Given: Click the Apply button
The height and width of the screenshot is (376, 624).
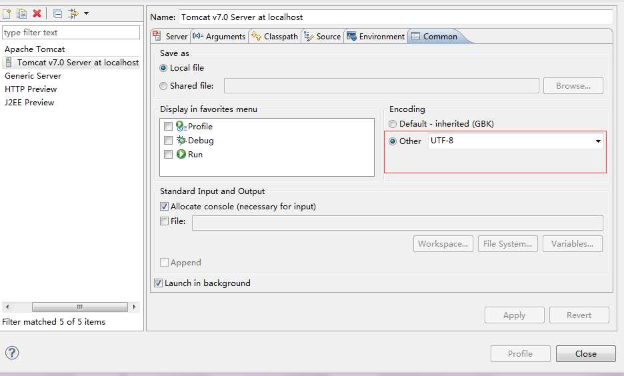Looking at the screenshot, I should (x=514, y=315).
